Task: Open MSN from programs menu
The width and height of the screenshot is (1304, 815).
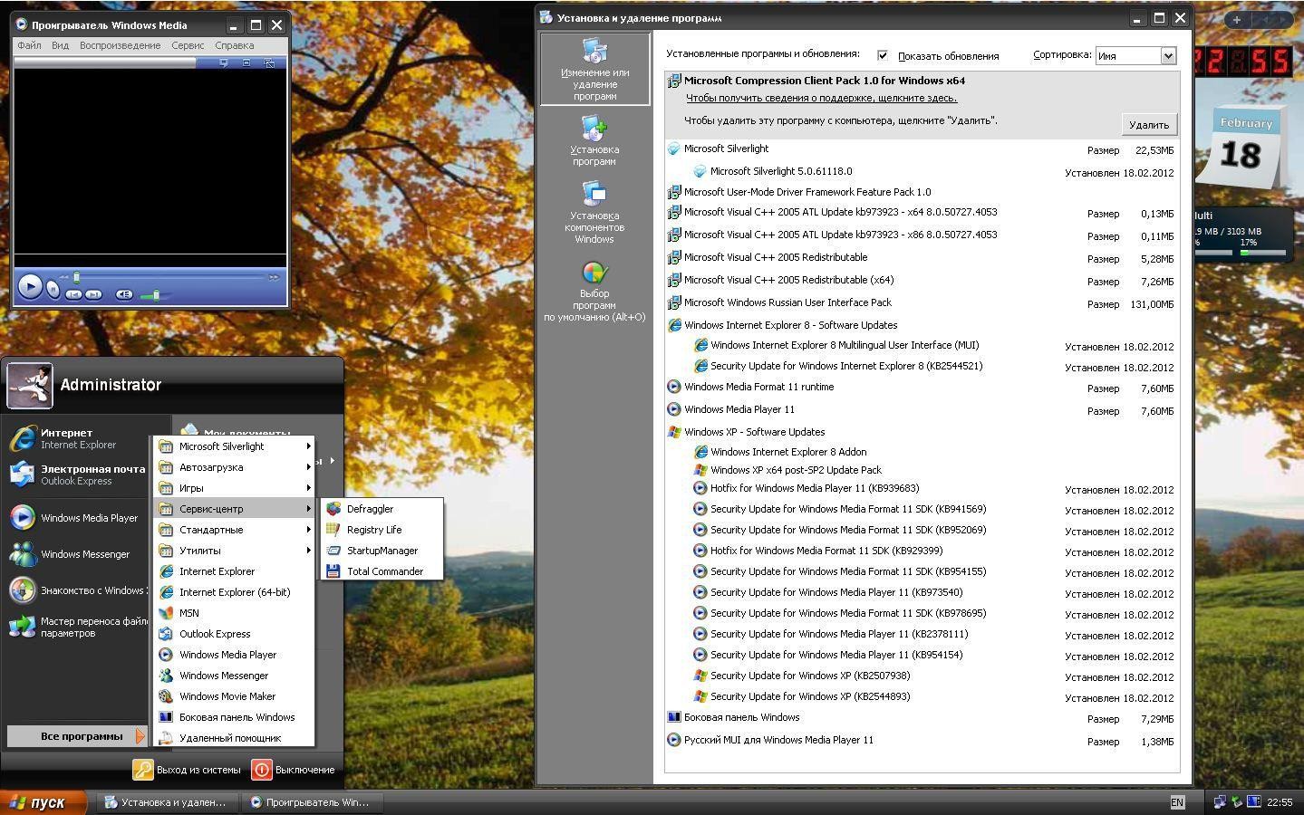Action: coord(234,613)
